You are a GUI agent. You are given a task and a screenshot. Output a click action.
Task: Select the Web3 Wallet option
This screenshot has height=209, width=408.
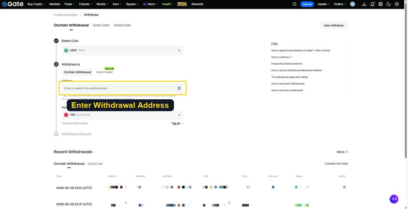click(104, 72)
